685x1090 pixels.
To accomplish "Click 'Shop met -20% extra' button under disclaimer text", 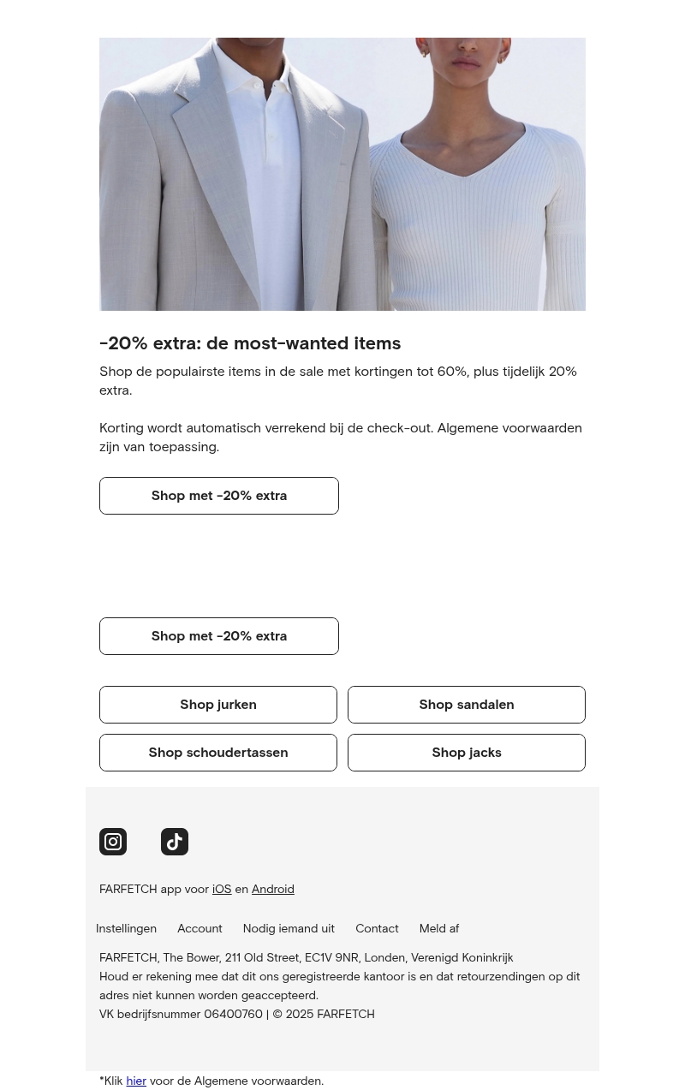I will [219, 496].
